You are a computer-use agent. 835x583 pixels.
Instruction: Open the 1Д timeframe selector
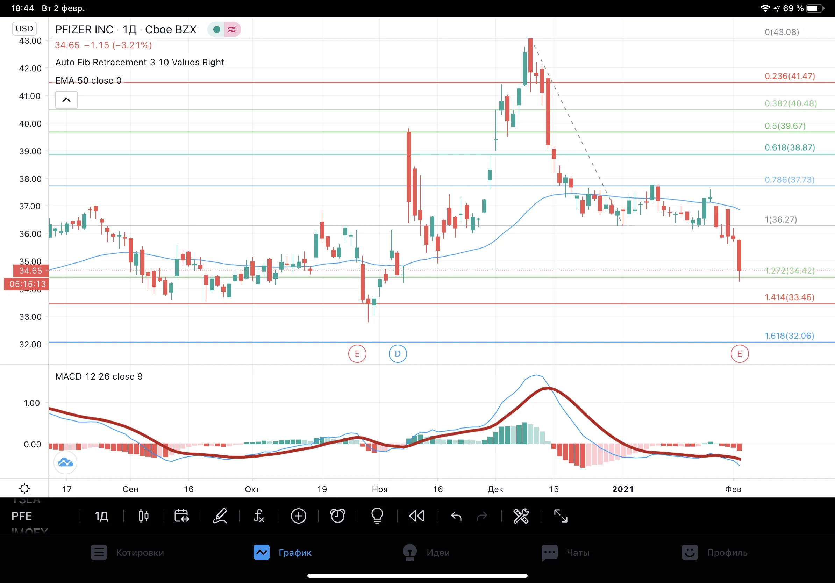coord(101,516)
